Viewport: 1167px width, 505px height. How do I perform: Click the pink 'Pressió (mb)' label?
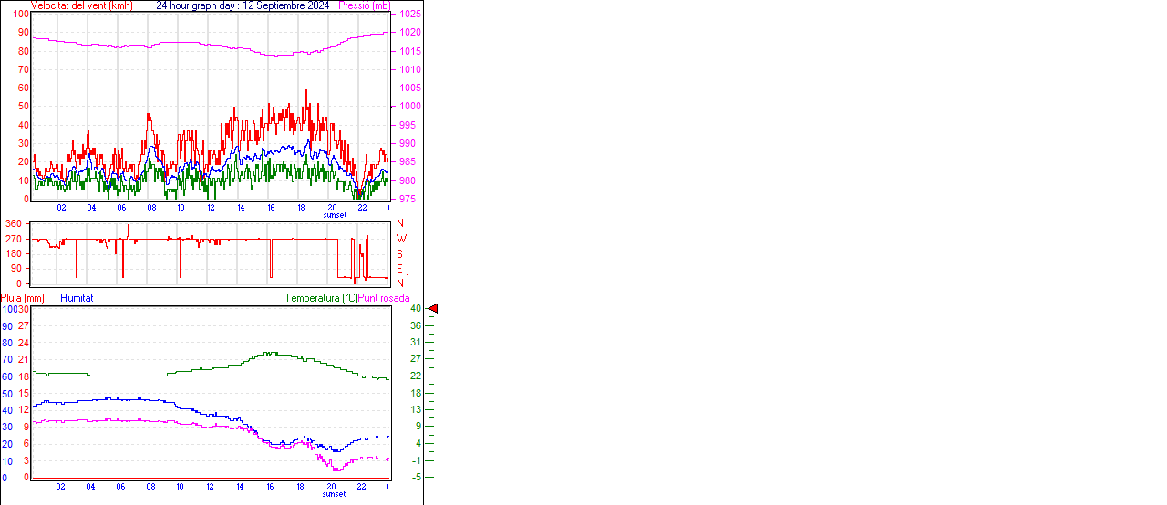(364, 5)
